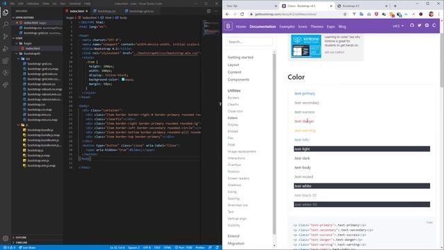Close the index.html editor tab

pyautogui.click(x=87, y=11)
